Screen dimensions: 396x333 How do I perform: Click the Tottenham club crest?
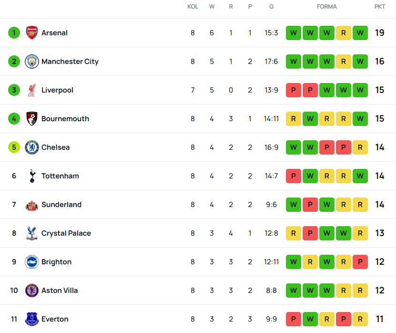pyautogui.click(x=31, y=176)
